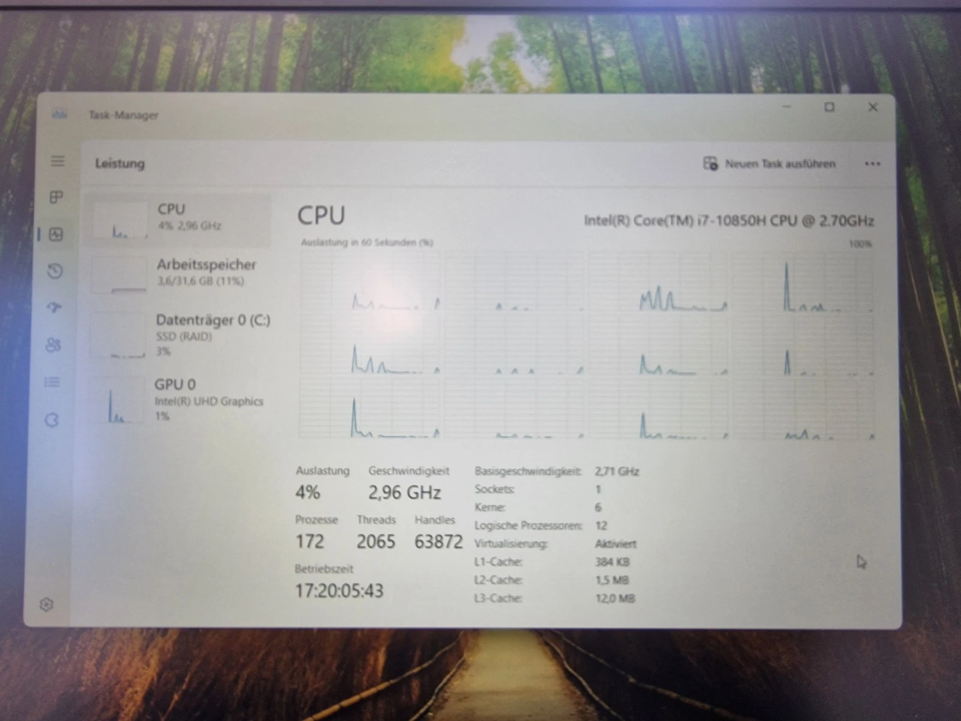Screen dimensions: 961x721
Task: Click the Betriebszeit value '17:20:05:43'
Action: tap(339, 591)
